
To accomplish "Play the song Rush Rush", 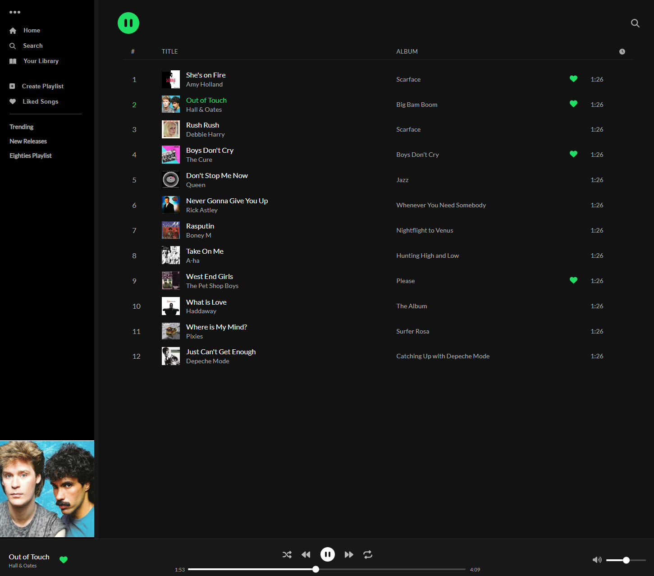I will pos(202,125).
